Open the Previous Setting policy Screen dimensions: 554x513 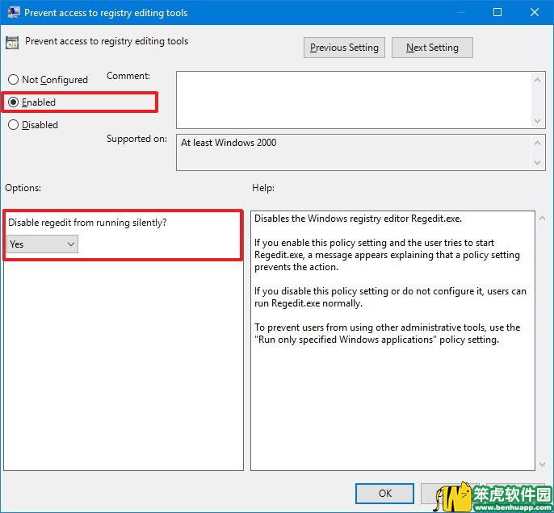(344, 48)
